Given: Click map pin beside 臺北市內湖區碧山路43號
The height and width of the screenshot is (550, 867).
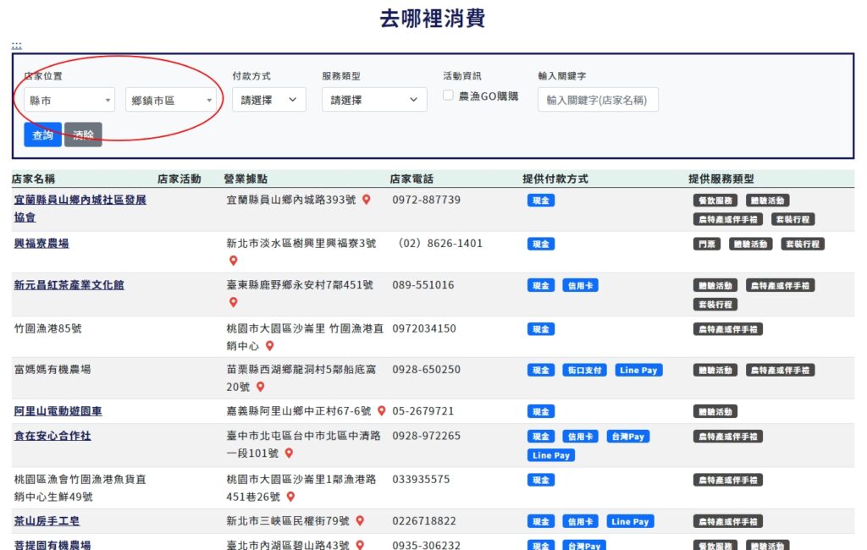Looking at the screenshot, I should pos(360,546).
